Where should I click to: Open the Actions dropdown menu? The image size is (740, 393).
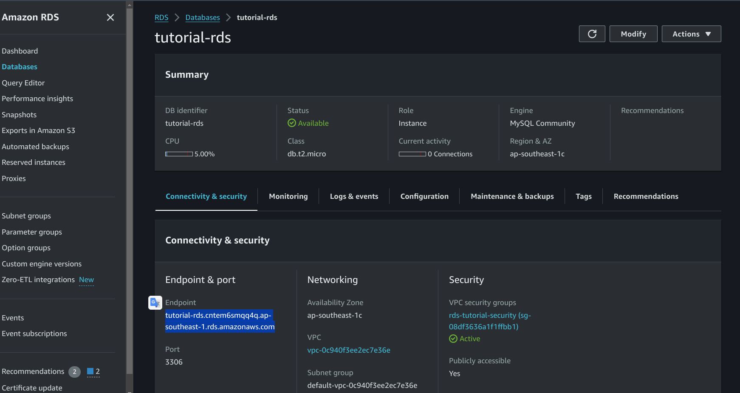click(691, 34)
